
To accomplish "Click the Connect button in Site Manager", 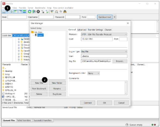I will click(88, 103).
